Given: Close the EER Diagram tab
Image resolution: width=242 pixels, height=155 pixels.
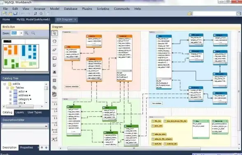Looking at the screenshot, I should click(x=75, y=20).
